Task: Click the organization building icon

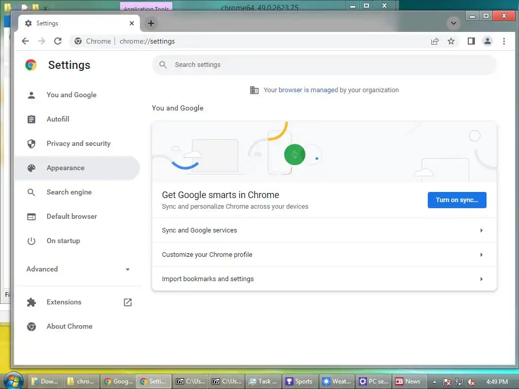Action: 254,90
